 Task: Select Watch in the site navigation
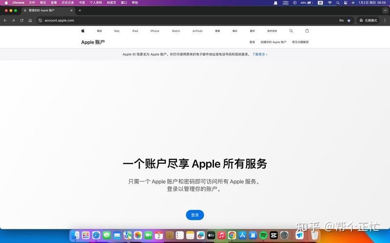[x=176, y=31]
